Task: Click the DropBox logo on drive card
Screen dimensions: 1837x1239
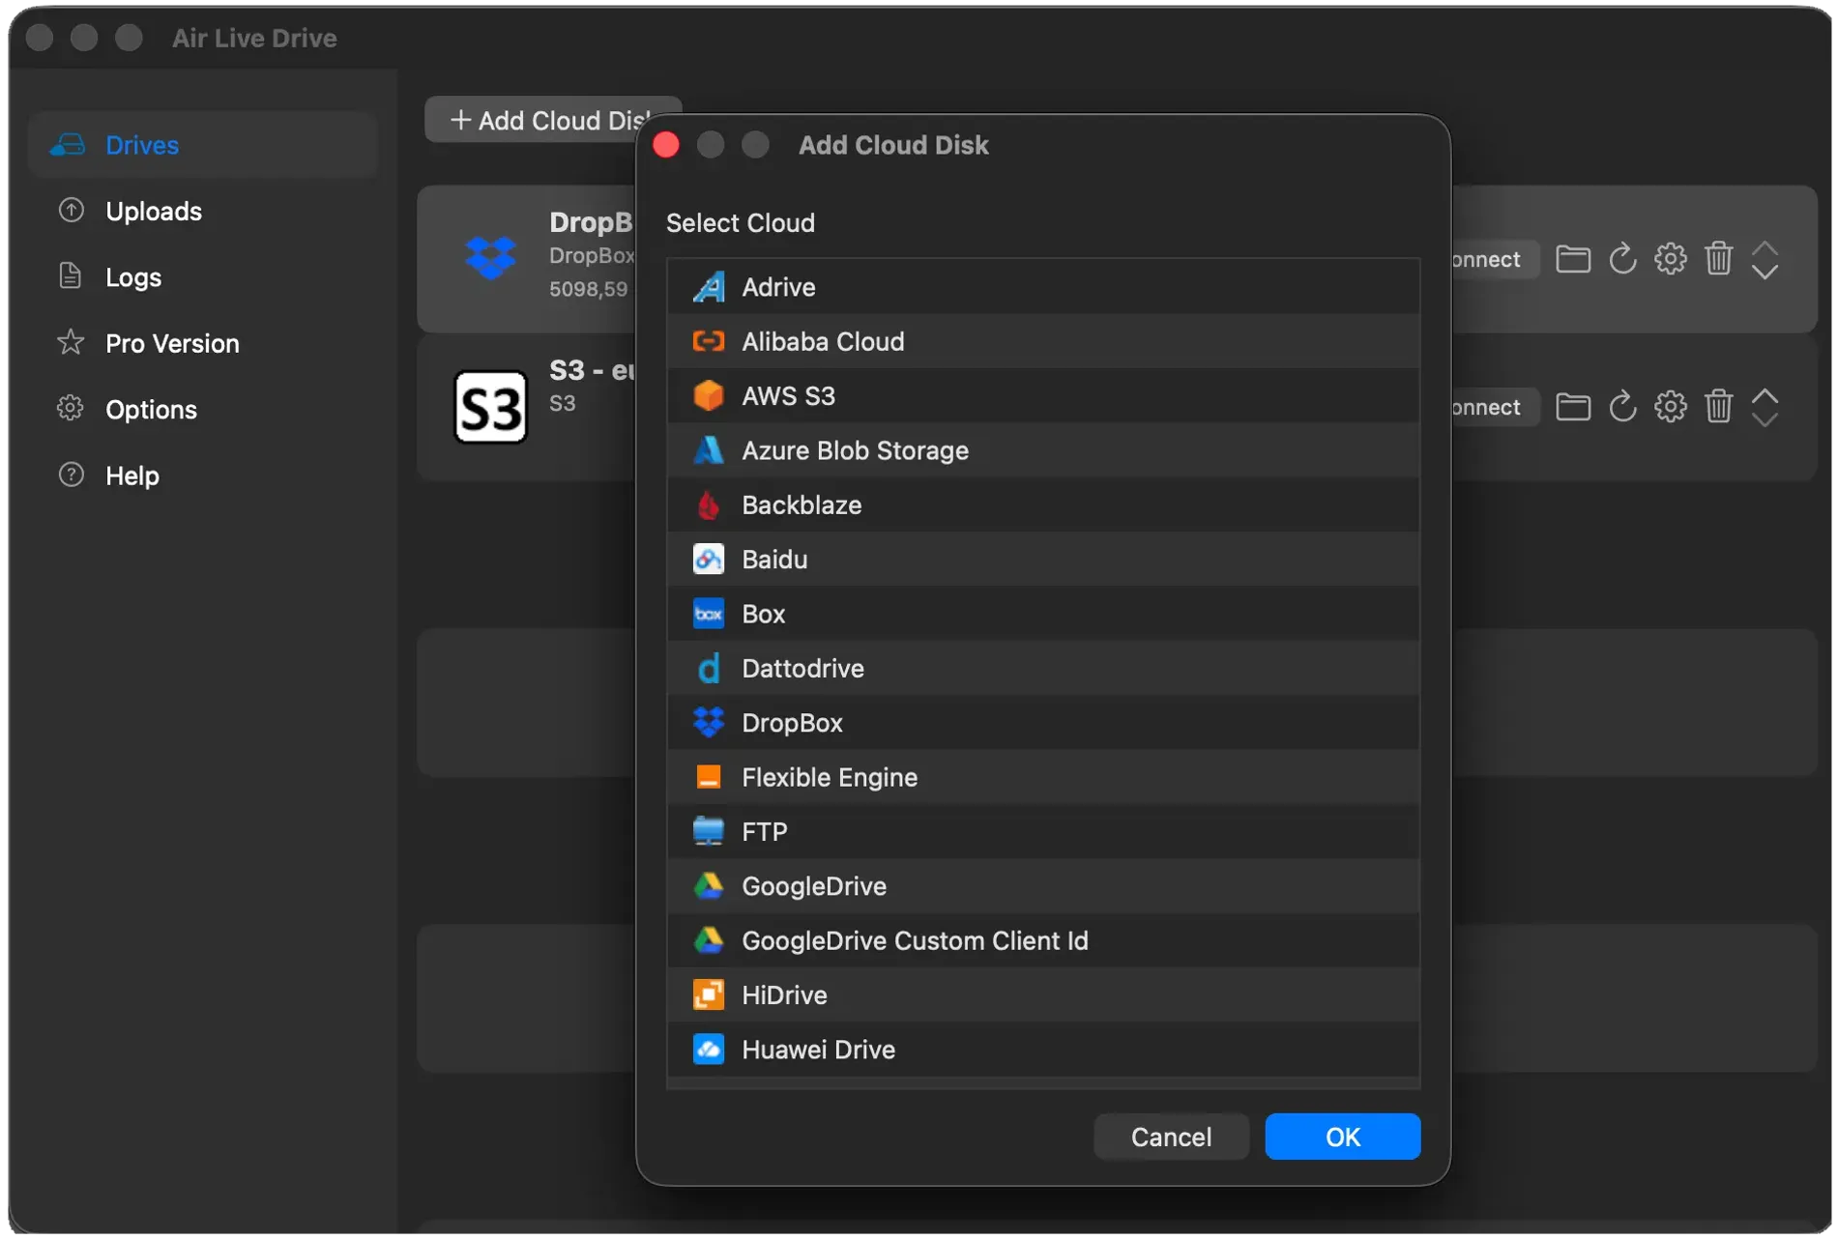Action: [x=490, y=257]
